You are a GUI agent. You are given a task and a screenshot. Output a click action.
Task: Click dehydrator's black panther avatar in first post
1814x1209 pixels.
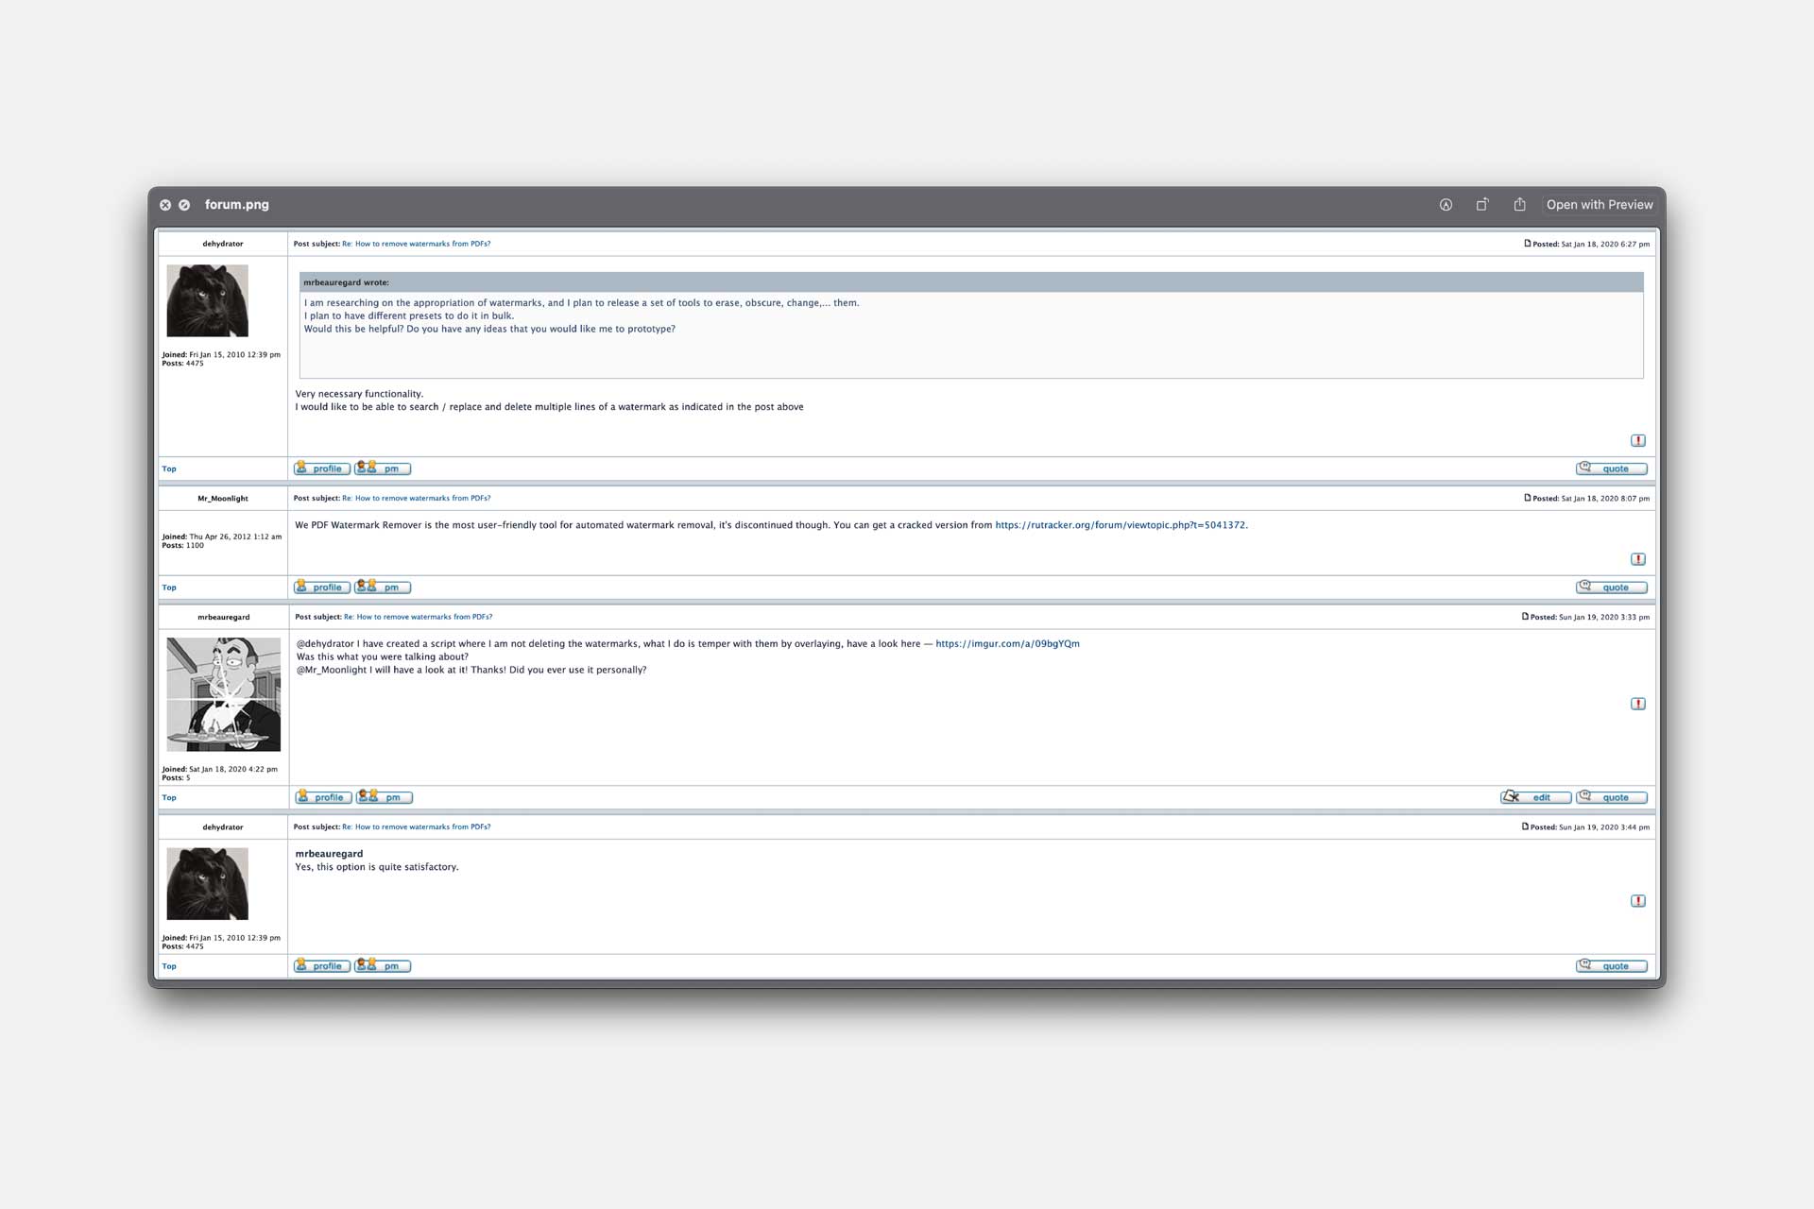tap(208, 300)
